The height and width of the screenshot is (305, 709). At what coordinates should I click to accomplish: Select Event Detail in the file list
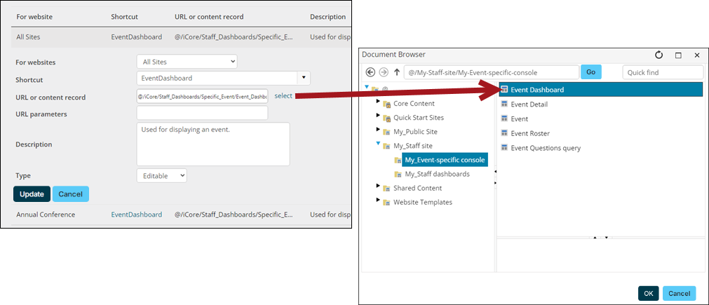tap(529, 104)
